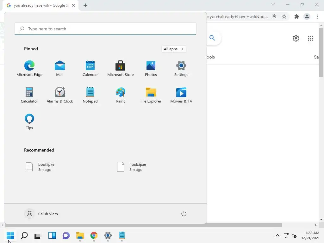Open Calub Viem user account menu
The height and width of the screenshot is (243, 324).
(41, 214)
